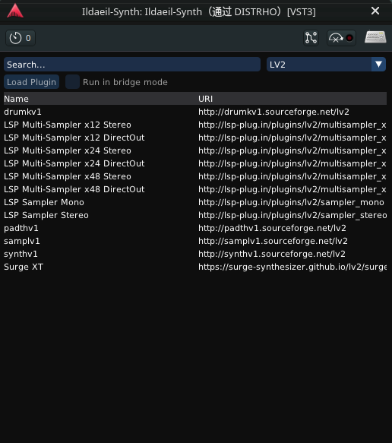This screenshot has height=443, width=392.
Task: Select LSP Sampler Stereo plugin
Action: (195, 215)
